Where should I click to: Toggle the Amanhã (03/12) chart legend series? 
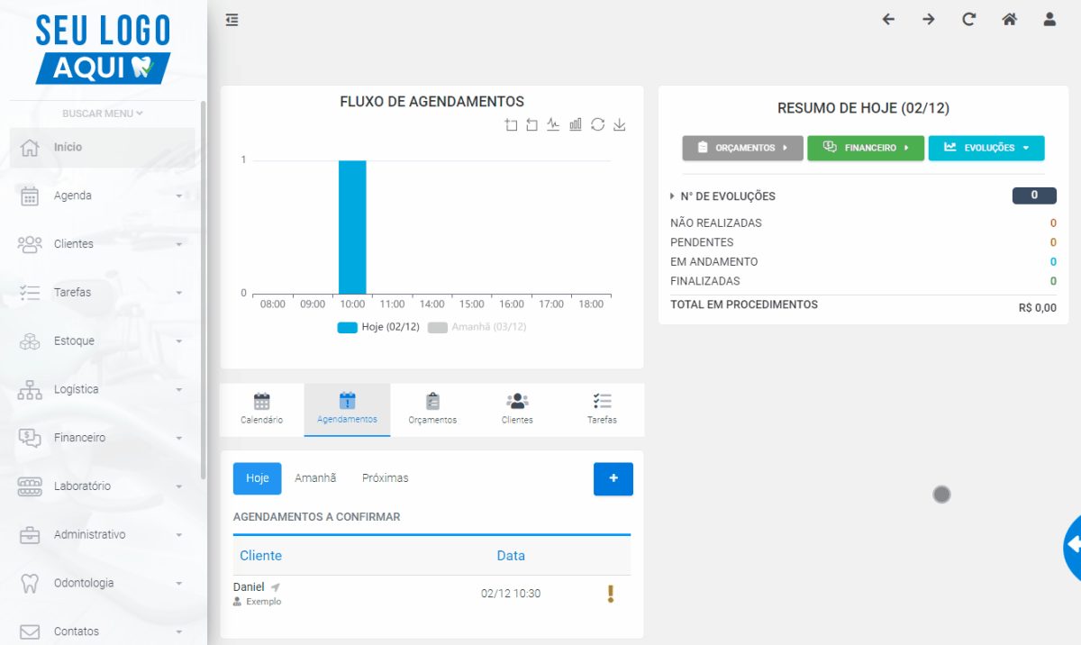(x=477, y=327)
